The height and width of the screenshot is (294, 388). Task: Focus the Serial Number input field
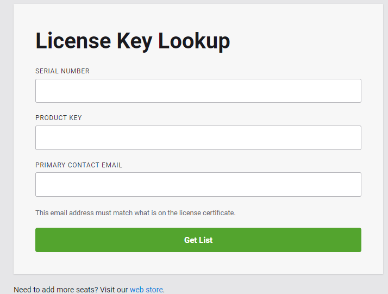[x=198, y=91]
